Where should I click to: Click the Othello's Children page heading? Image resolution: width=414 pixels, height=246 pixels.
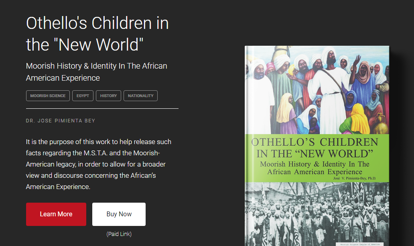tap(97, 34)
